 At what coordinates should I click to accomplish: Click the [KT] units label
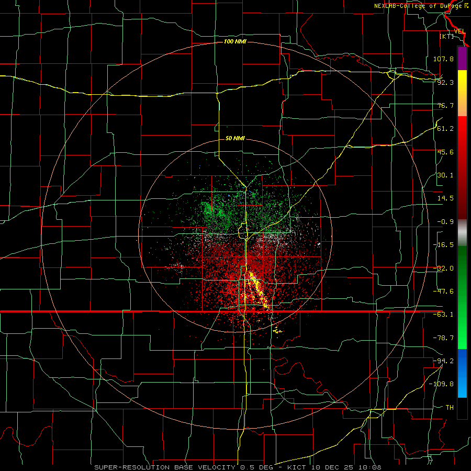pyautogui.click(x=446, y=36)
